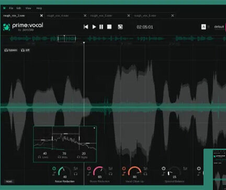This screenshot has height=190, width=226.
Task: Click the dot at the band popup corner
Action: click(x=94, y=128)
